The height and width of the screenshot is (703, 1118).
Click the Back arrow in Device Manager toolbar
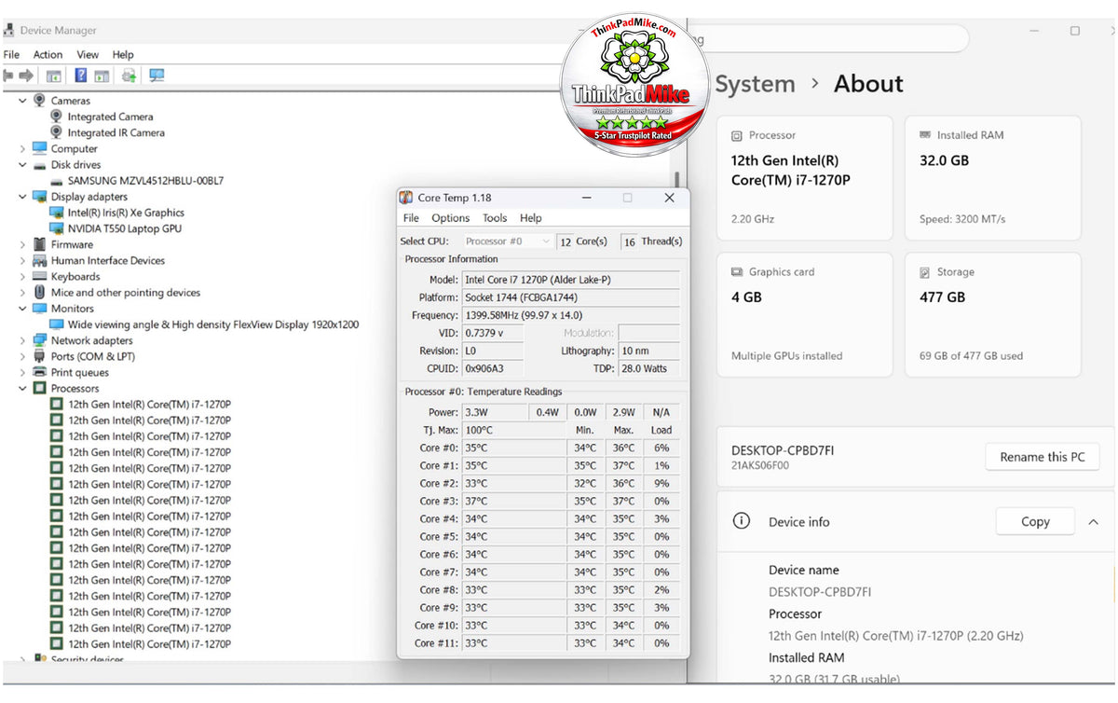[x=8, y=76]
